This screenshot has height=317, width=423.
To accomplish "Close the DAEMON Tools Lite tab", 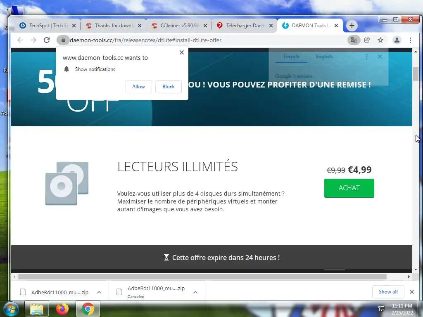I will tap(336, 26).
